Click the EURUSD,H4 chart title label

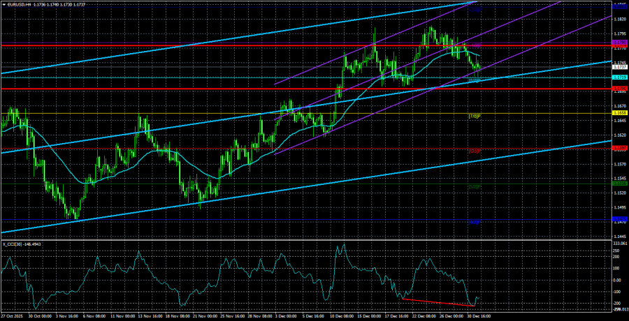[x=21, y=4]
